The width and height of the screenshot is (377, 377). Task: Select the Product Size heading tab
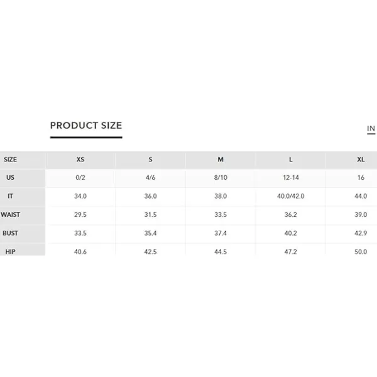point(86,126)
